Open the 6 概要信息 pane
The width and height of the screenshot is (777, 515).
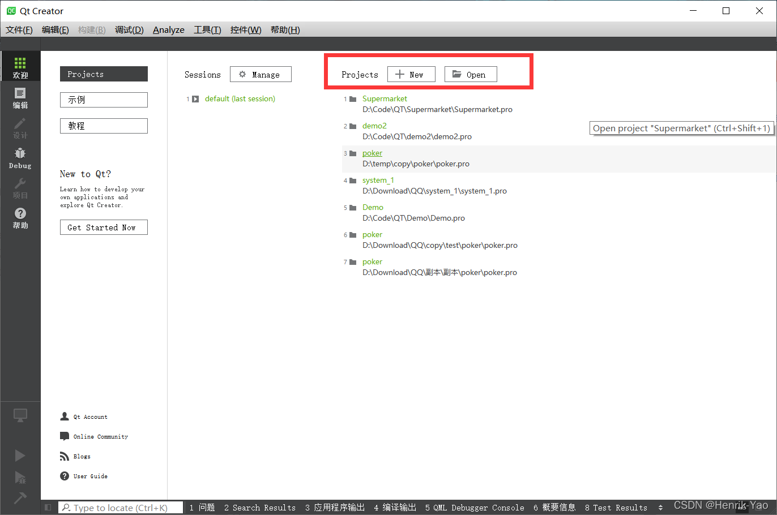554,508
